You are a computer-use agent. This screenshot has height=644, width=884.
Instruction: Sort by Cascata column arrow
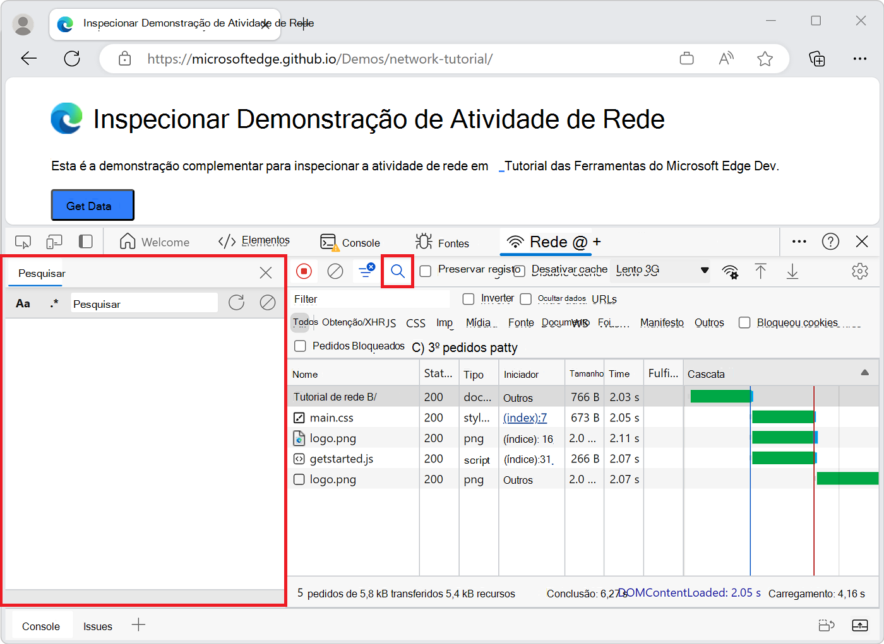[x=864, y=373]
